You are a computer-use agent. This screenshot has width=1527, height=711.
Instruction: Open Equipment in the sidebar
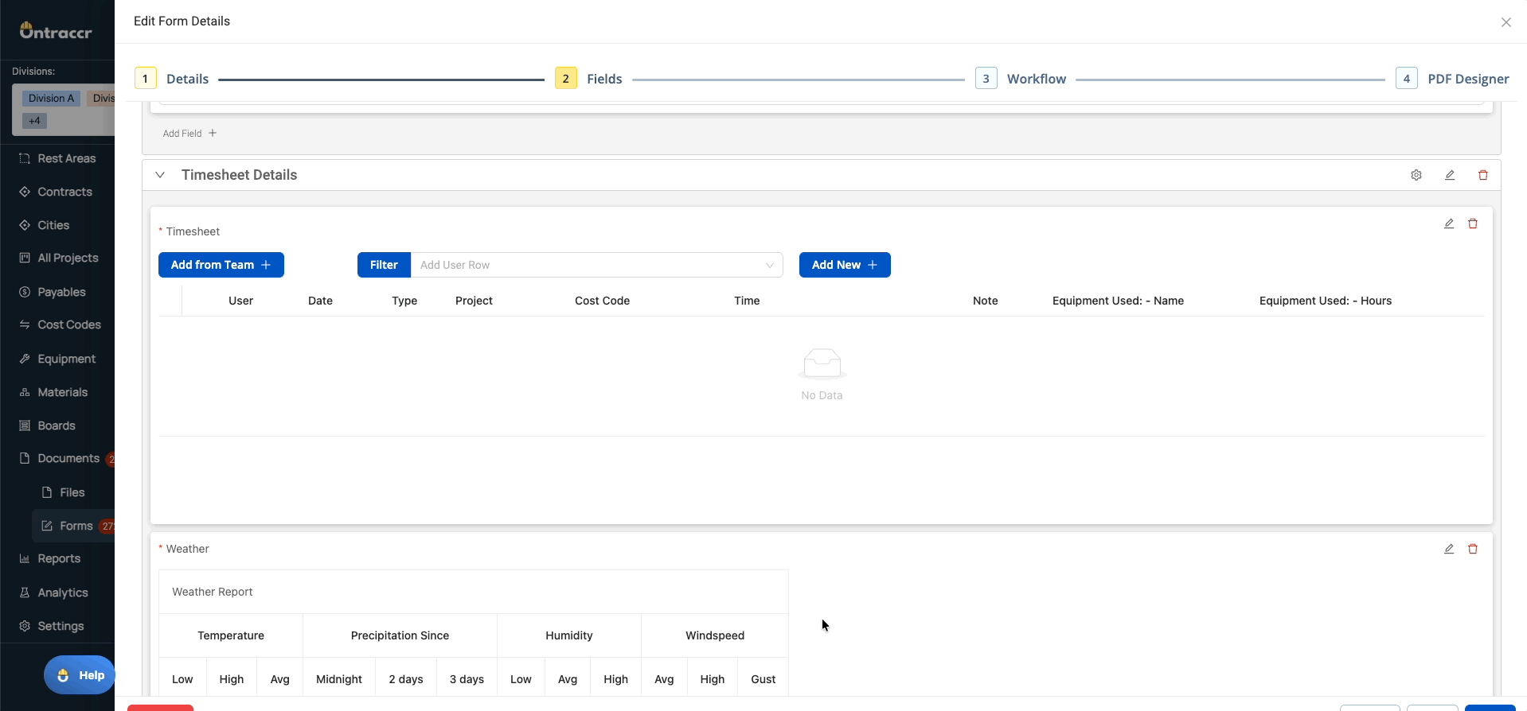coord(66,359)
